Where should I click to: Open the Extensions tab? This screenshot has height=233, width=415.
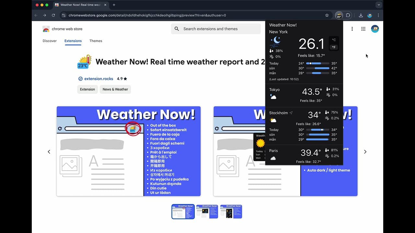pos(73,41)
